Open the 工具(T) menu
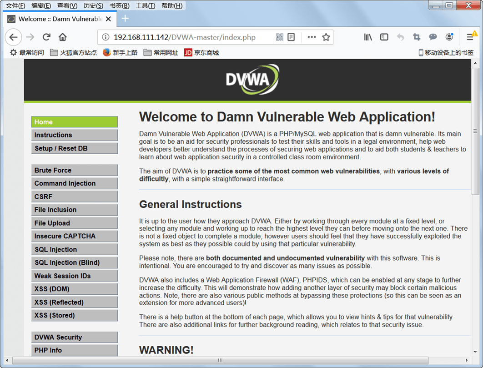483x368 pixels. 146,5
